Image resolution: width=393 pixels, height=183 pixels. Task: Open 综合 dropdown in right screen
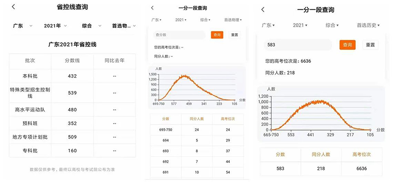click(x=332, y=25)
